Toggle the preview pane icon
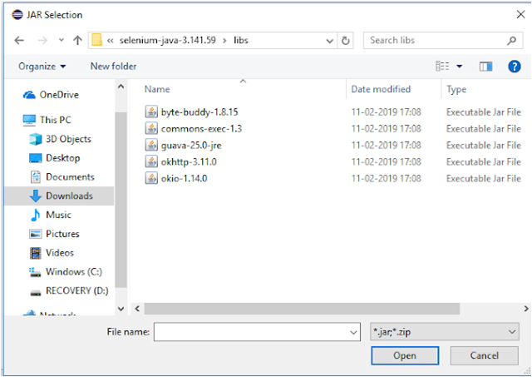Viewport: 532px width, 377px height. (486, 66)
